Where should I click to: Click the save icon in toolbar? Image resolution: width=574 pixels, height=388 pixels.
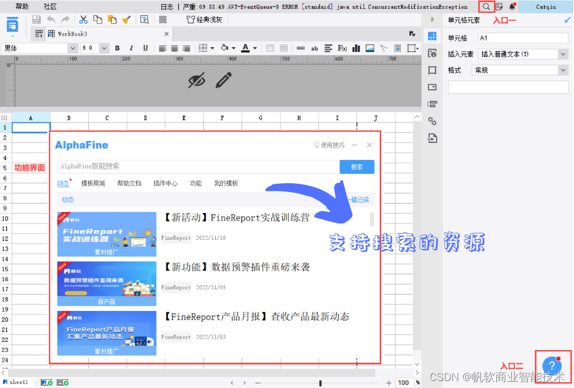click(36, 20)
